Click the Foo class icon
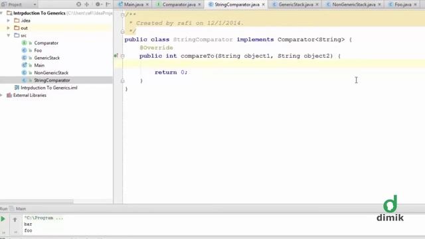 coord(24,50)
